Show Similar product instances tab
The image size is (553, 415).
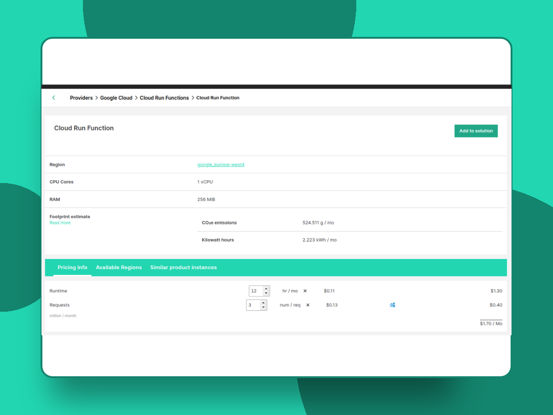click(183, 267)
